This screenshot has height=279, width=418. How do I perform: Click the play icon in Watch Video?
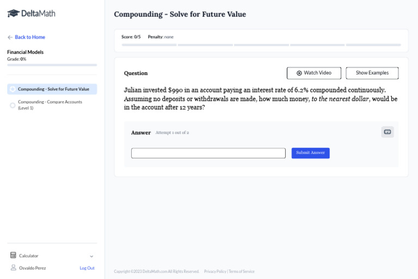pyautogui.click(x=299, y=73)
